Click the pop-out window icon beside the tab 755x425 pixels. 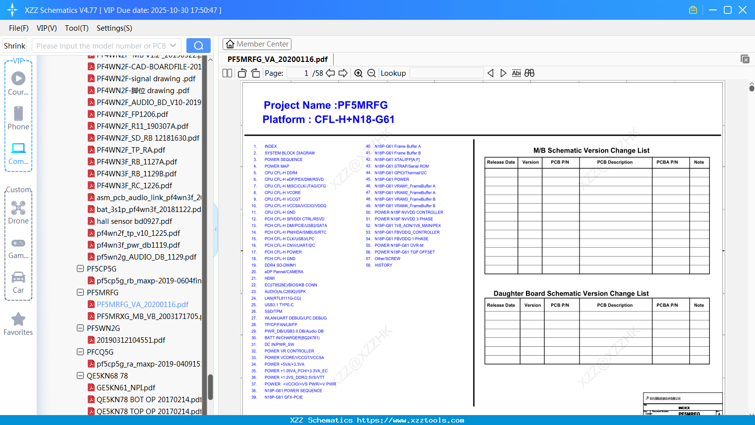[x=745, y=59]
